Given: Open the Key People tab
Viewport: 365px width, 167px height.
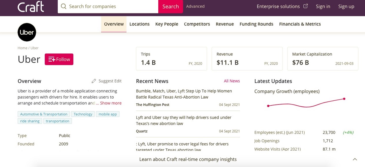Looking at the screenshot, I should coord(167,24).
